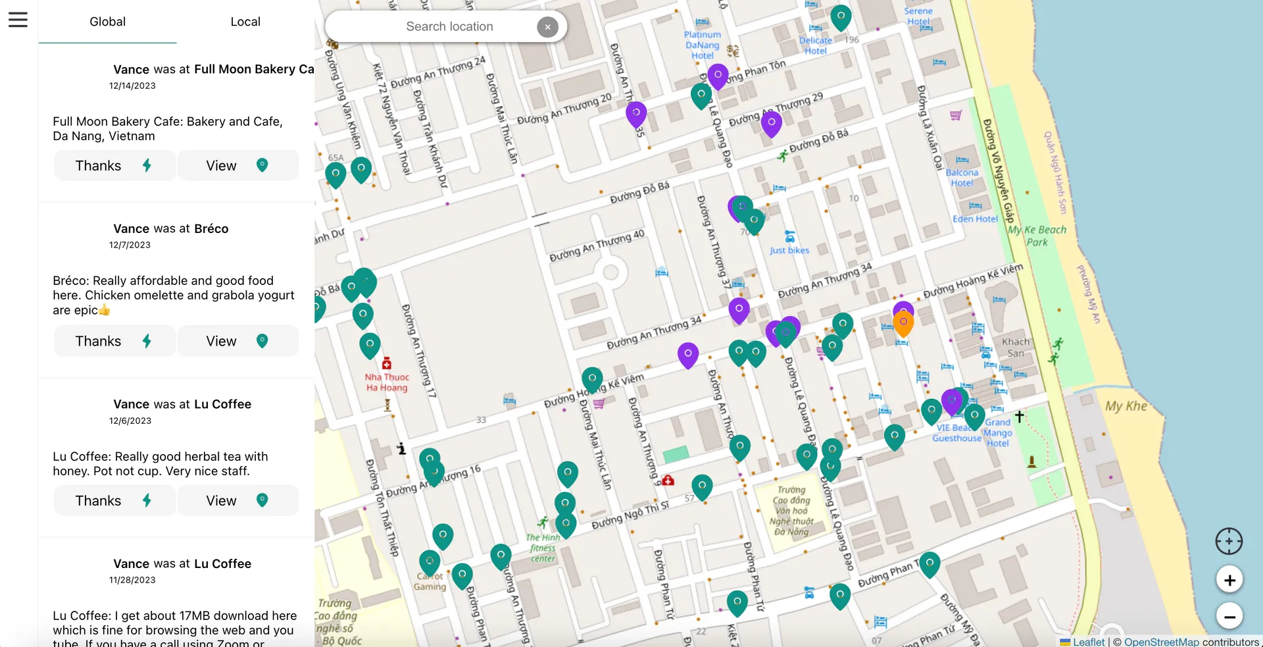This screenshot has width=1263, height=647.
Task: View Full Moon Bakery Cafe on map
Action: click(x=238, y=165)
